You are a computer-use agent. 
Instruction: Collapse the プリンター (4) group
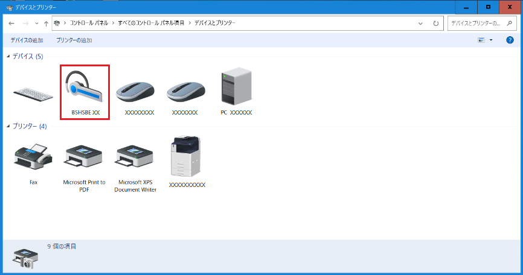point(8,126)
